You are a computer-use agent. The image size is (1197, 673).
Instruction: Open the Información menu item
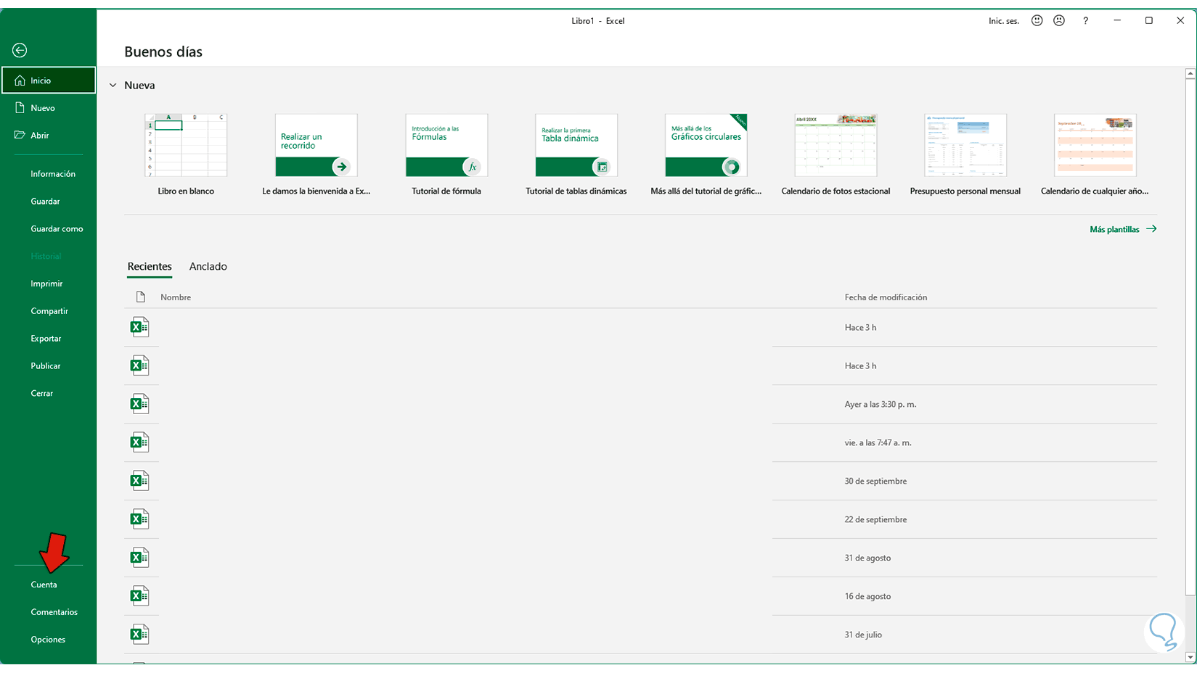tap(53, 174)
